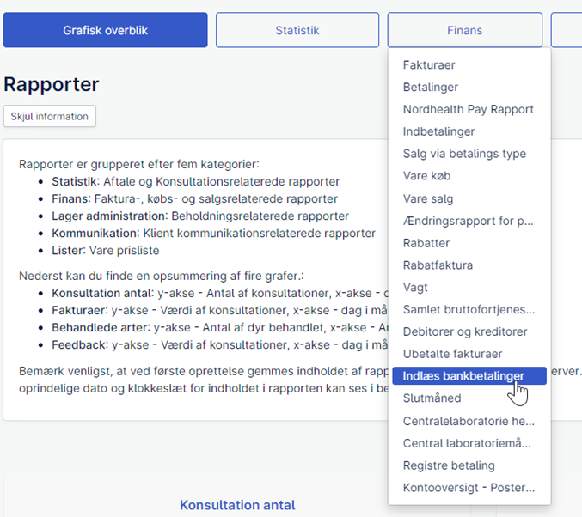Image resolution: width=582 pixels, height=517 pixels.
Task: Click the 'Feedback:' bullet text
Action: point(220,345)
